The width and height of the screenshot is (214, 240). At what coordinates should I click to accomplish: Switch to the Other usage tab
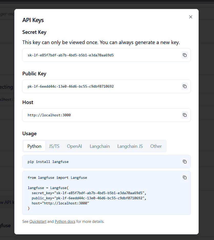point(156,146)
